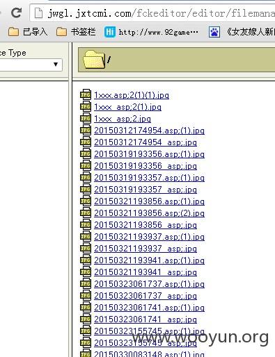This screenshot has height=357, width=275.
Task: Open file 20150323061737.asp;(1).jpg
Action: [x=149, y=284]
